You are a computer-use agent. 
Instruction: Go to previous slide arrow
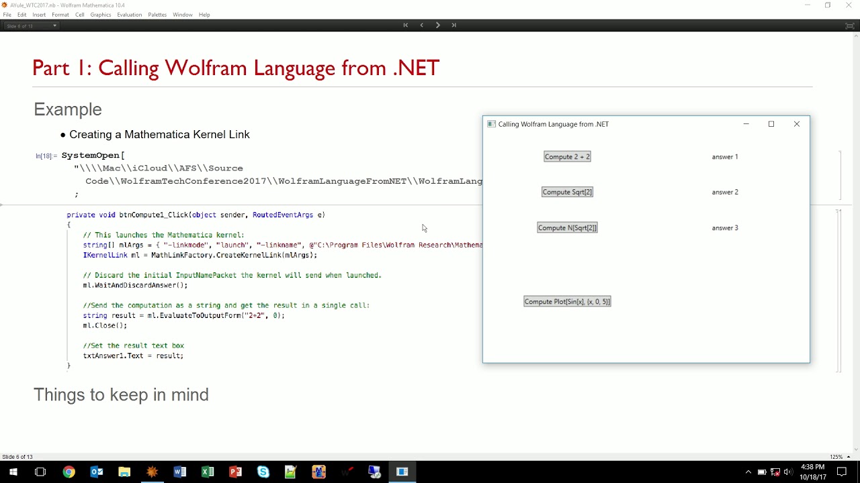coord(422,25)
